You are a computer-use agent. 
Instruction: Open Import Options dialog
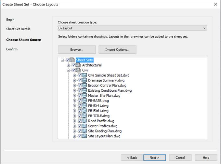click(117, 49)
